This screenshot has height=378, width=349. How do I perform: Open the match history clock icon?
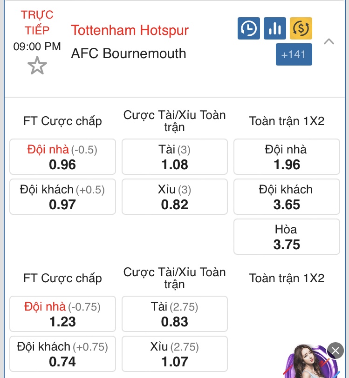(248, 28)
